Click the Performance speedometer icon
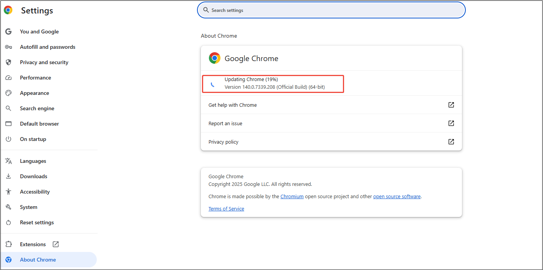Viewport: 543px width, 270px height. [8, 78]
